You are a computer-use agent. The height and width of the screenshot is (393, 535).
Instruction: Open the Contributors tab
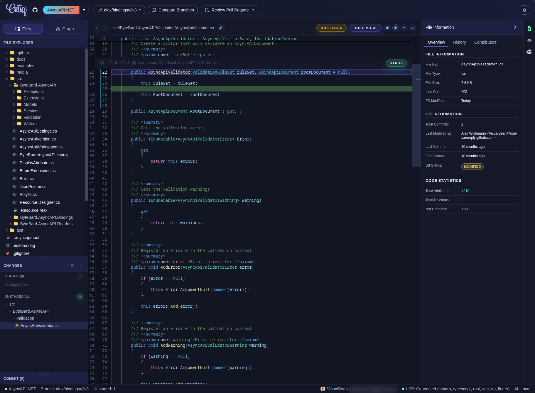(x=485, y=42)
